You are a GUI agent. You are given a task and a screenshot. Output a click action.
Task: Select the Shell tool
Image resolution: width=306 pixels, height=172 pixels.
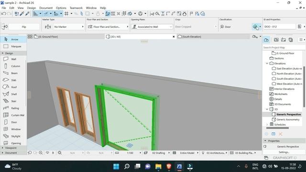click(13, 94)
